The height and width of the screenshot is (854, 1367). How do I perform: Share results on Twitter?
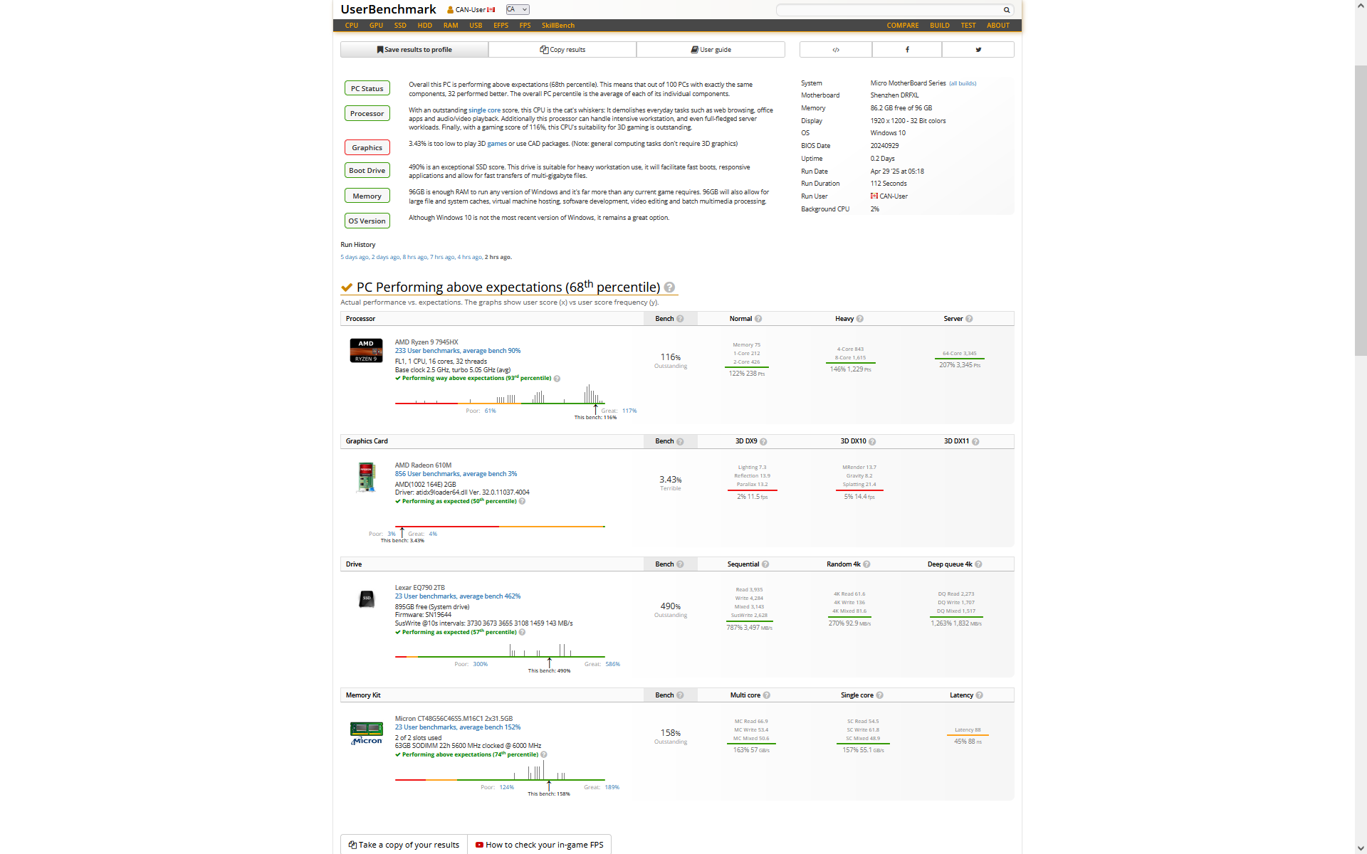tap(978, 50)
